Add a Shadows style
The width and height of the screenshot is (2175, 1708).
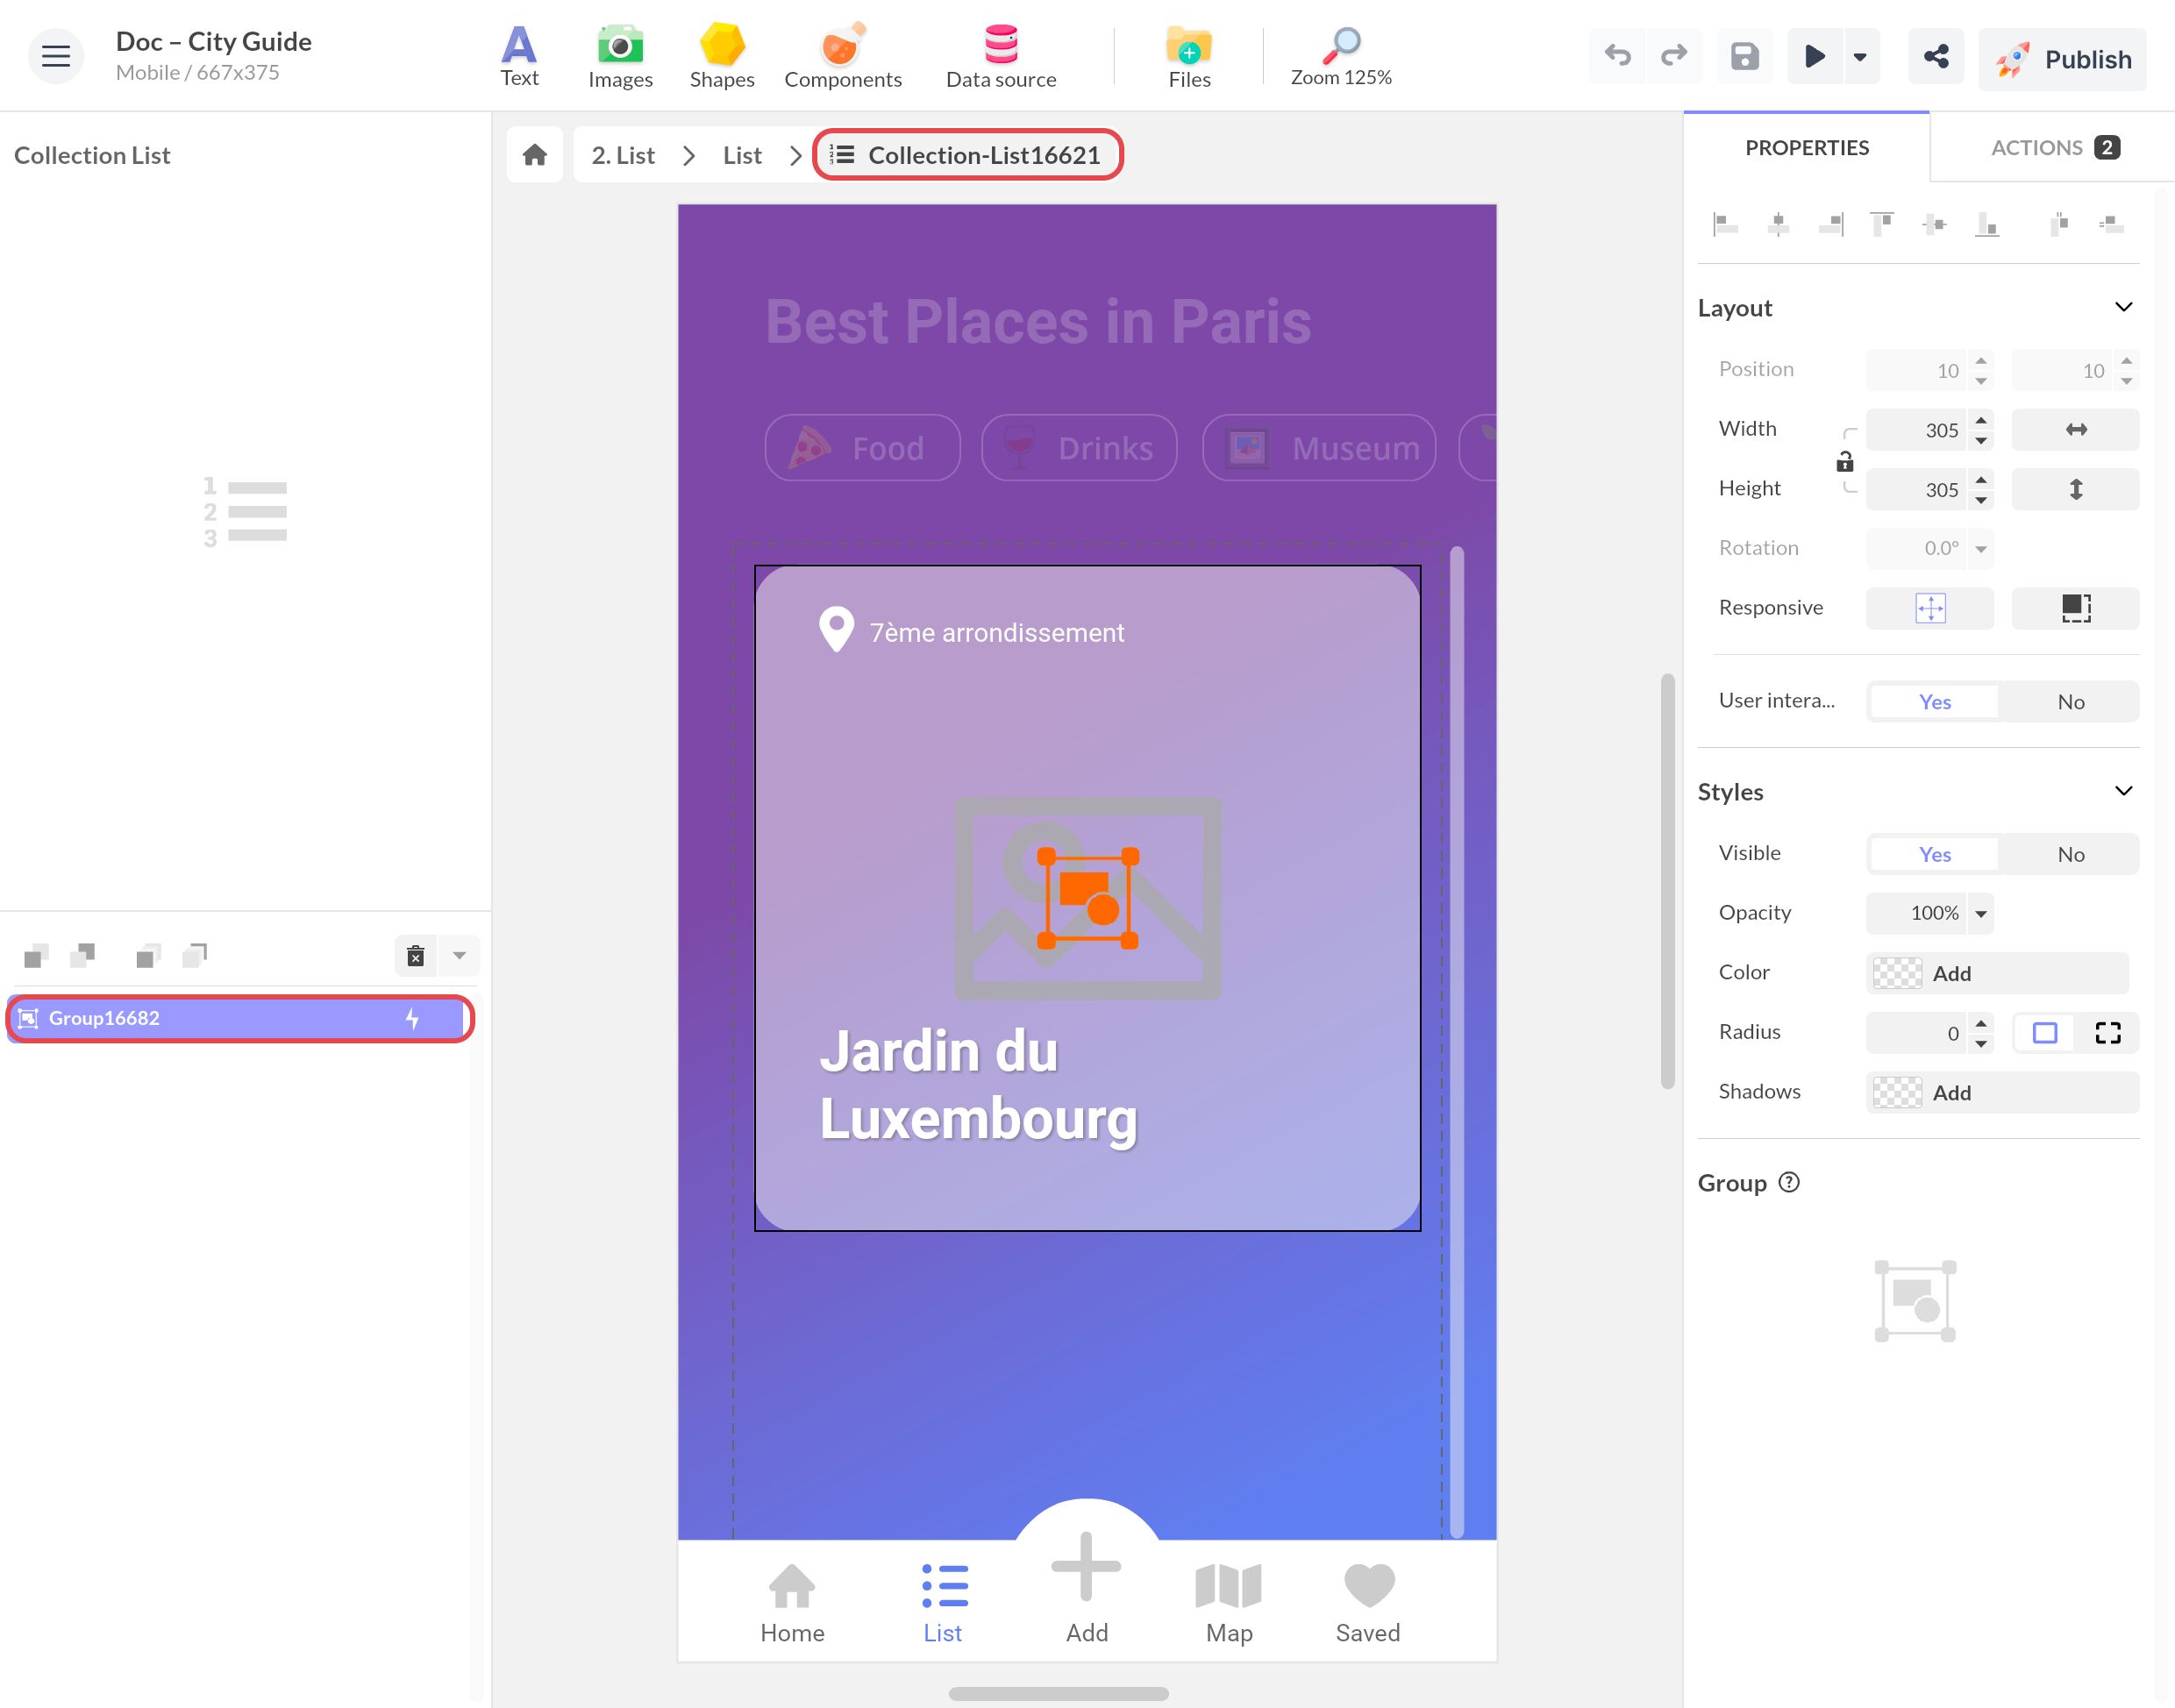(2002, 1092)
